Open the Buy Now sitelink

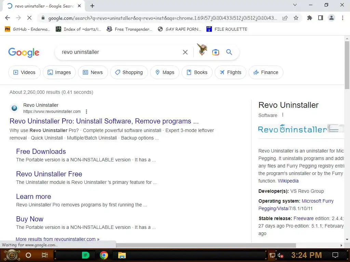[30, 219]
